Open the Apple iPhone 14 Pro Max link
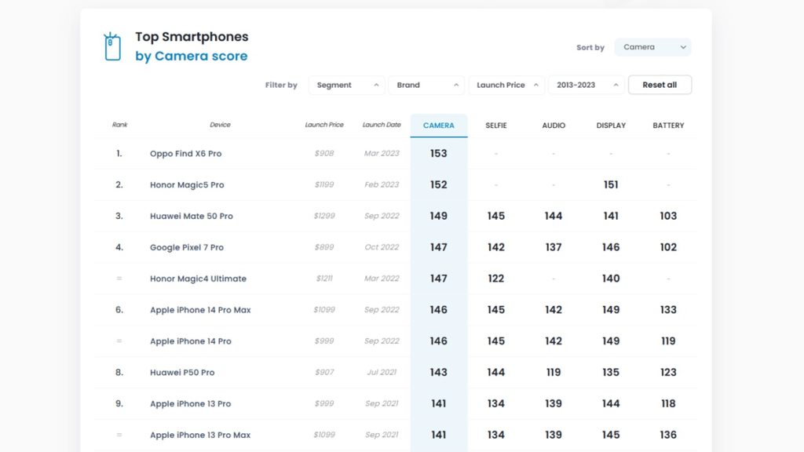This screenshot has height=452, width=804. tap(200, 309)
